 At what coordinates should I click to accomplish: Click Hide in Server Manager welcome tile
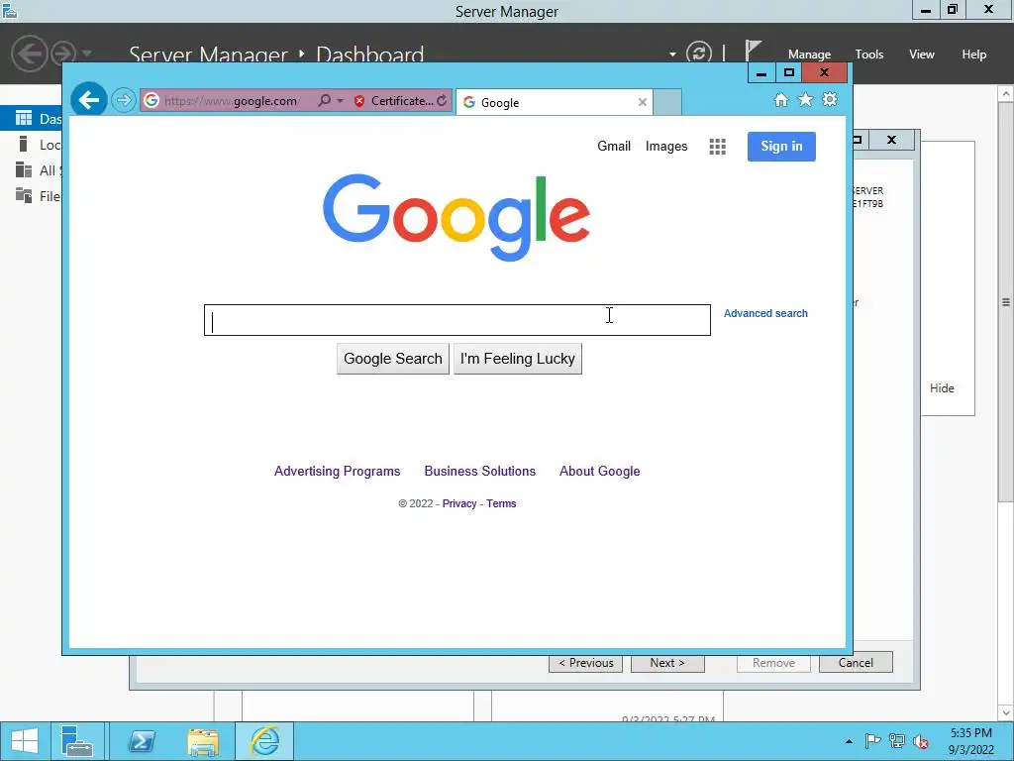tap(942, 388)
